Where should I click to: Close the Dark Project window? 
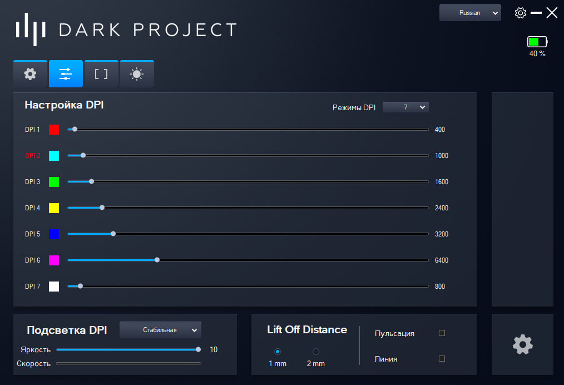(x=552, y=13)
